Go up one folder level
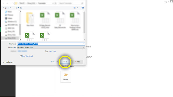This screenshot has height=97, width=173. coord(13,3)
